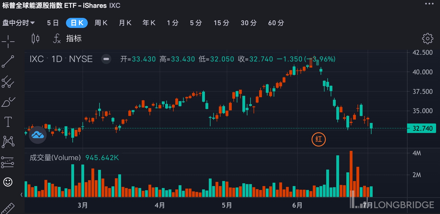Viewport: 440px width, 214px height.
Task: Switch to the 30分 interval
Action: (249, 23)
